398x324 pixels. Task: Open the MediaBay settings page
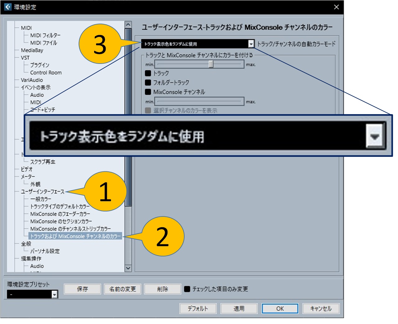click(32, 50)
